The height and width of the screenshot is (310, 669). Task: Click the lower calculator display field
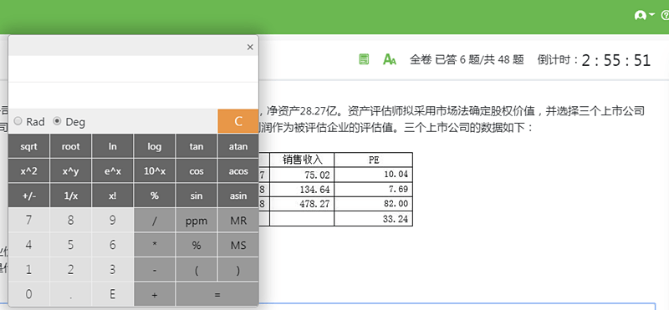[x=133, y=95]
